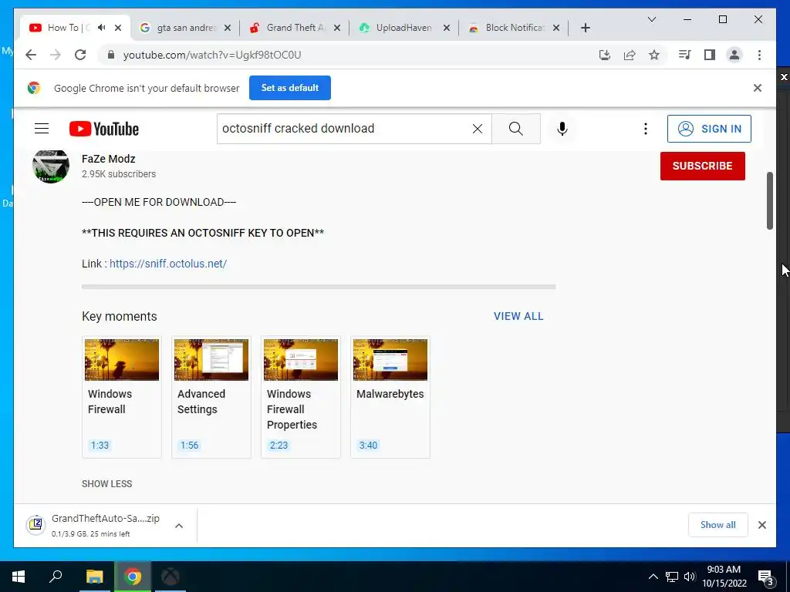The width and height of the screenshot is (790, 592).
Task: Open the Windows Start menu
Action: pyautogui.click(x=19, y=577)
